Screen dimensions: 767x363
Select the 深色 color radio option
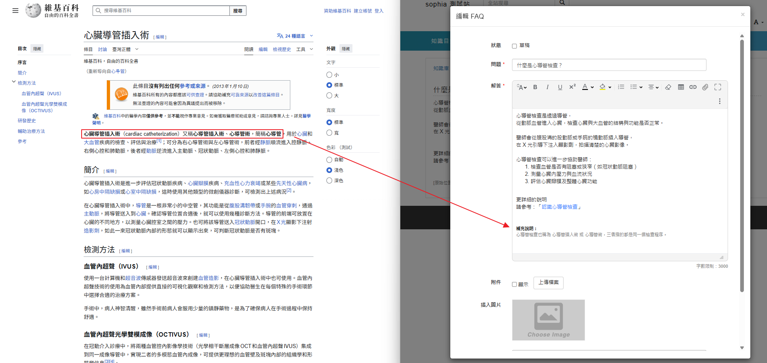coord(329,181)
